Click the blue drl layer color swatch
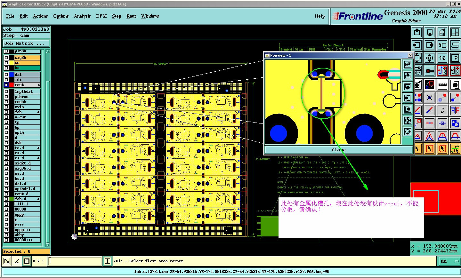The height and width of the screenshot is (278, 461). click(12, 75)
